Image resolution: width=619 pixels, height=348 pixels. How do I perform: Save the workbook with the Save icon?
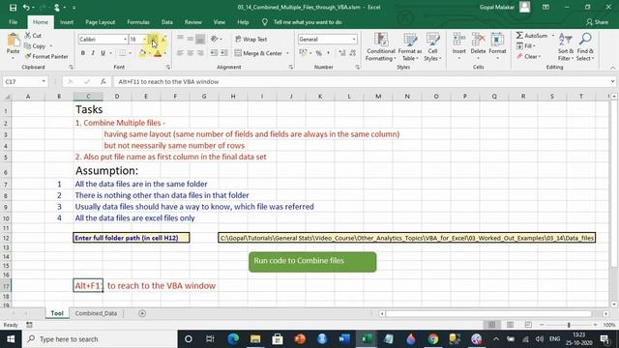point(13,7)
